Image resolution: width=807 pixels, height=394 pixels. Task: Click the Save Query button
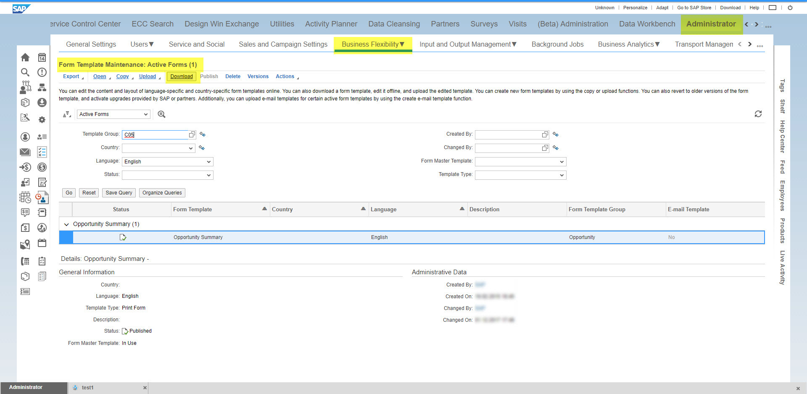point(119,193)
